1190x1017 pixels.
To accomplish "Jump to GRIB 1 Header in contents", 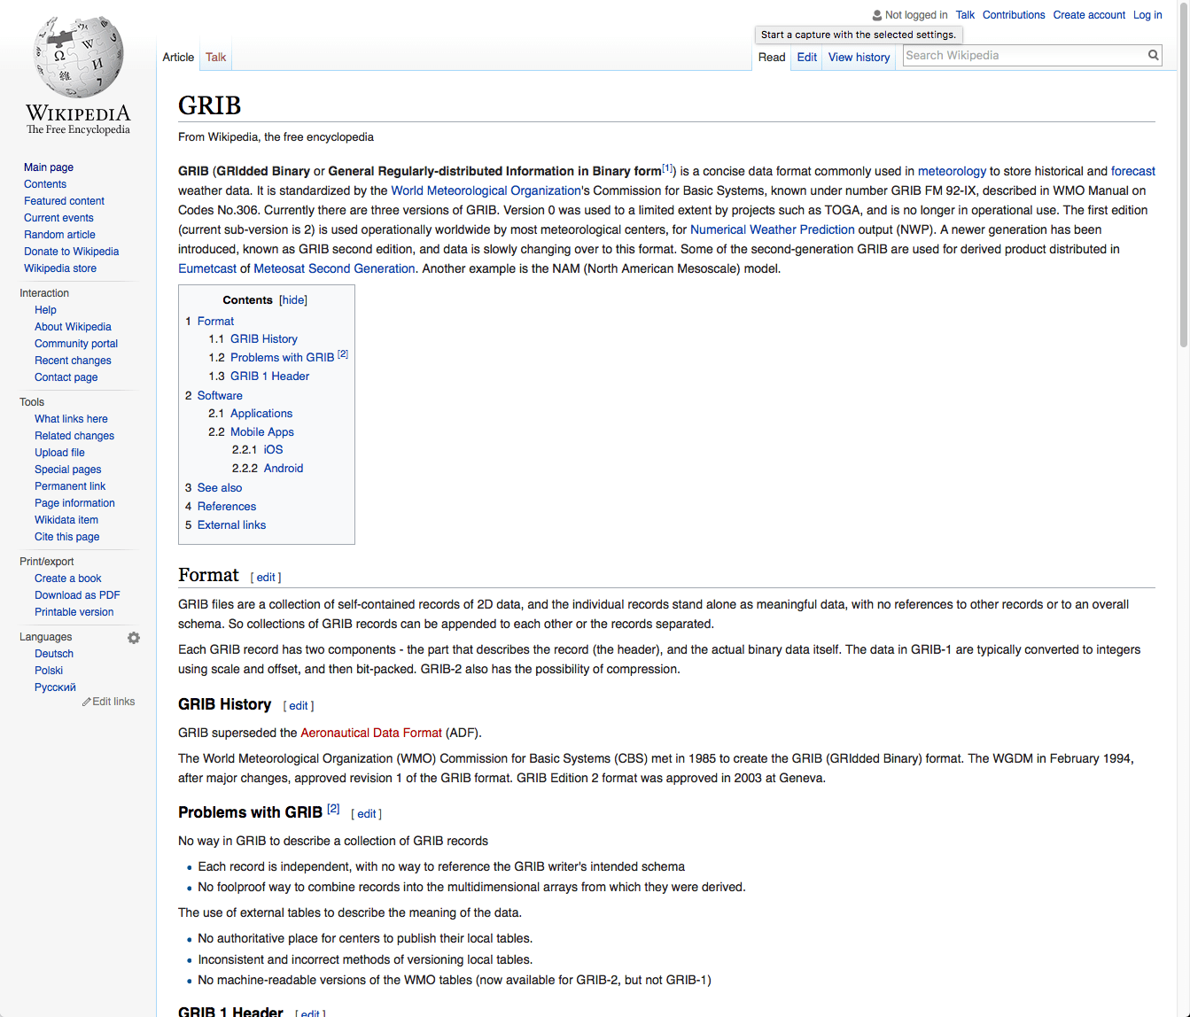I will [270, 377].
